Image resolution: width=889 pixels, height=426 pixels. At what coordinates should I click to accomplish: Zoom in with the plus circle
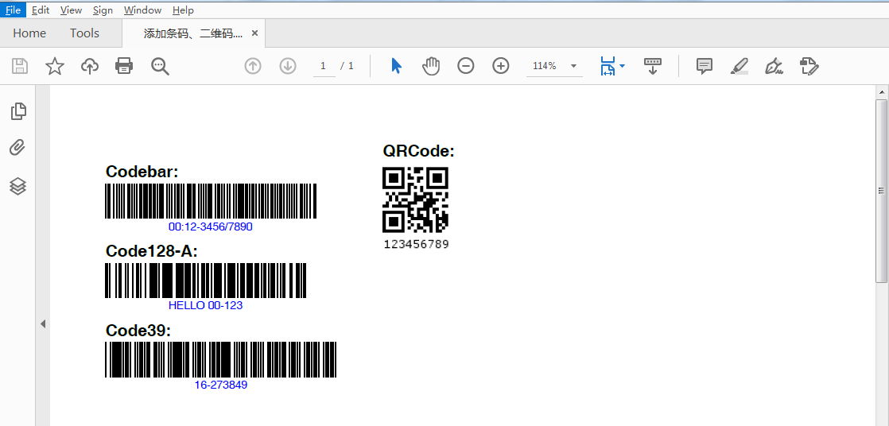click(x=501, y=66)
